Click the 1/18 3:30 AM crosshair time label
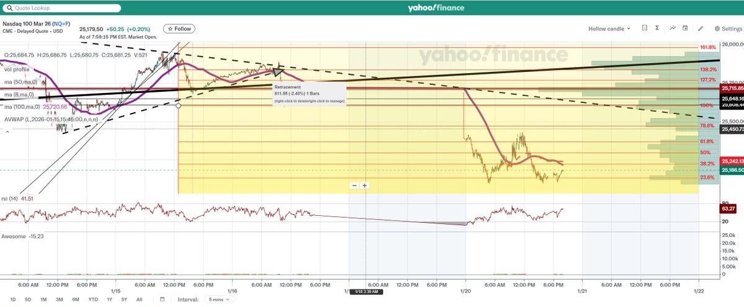 coord(366,291)
